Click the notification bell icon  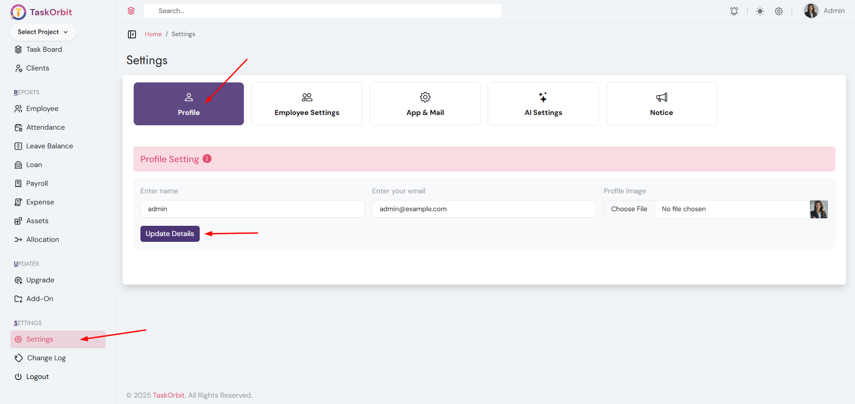click(x=734, y=11)
